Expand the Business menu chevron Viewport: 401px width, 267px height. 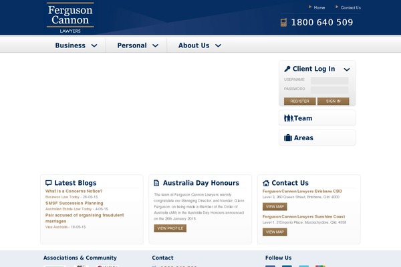[94, 46]
